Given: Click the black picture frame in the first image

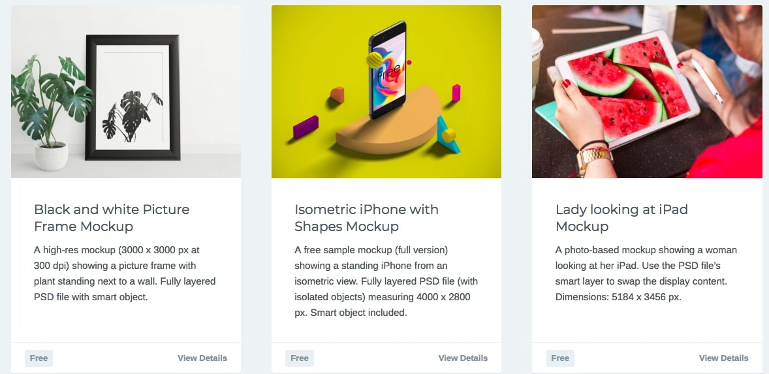Looking at the screenshot, I should (133, 98).
